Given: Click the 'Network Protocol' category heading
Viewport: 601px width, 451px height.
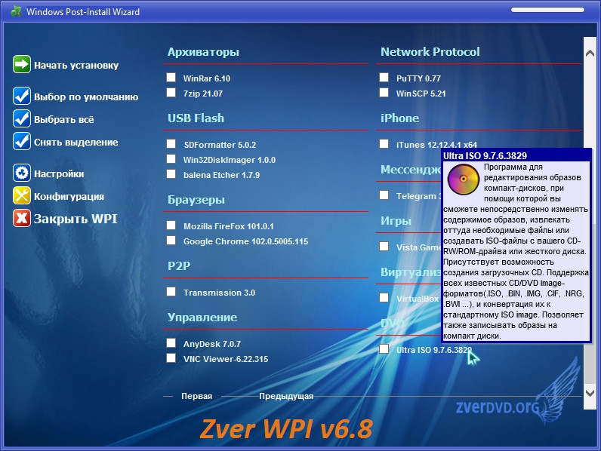Looking at the screenshot, I should pyautogui.click(x=430, y=52).
